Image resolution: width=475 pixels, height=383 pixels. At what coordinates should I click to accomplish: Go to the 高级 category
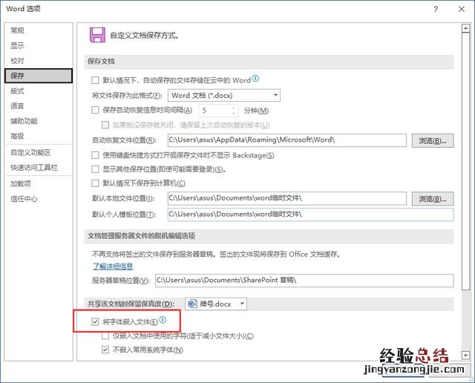click(x=39, y=137)
